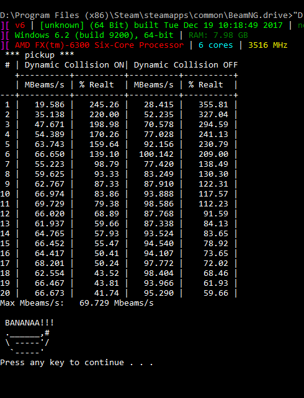Click the value '68.89' in row 12
Screen dimensions: 304x398
(x=107, y=213)
